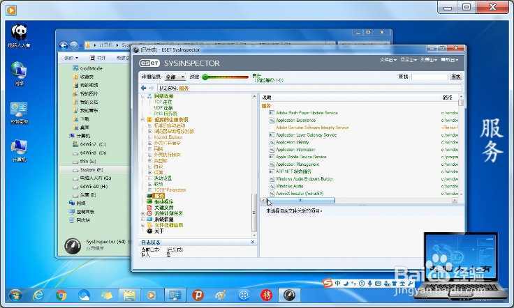Viewport: 514px width, 308px height.
Task: Click the 系统信息 monitor icon
Action: click(x=149, y=219)
